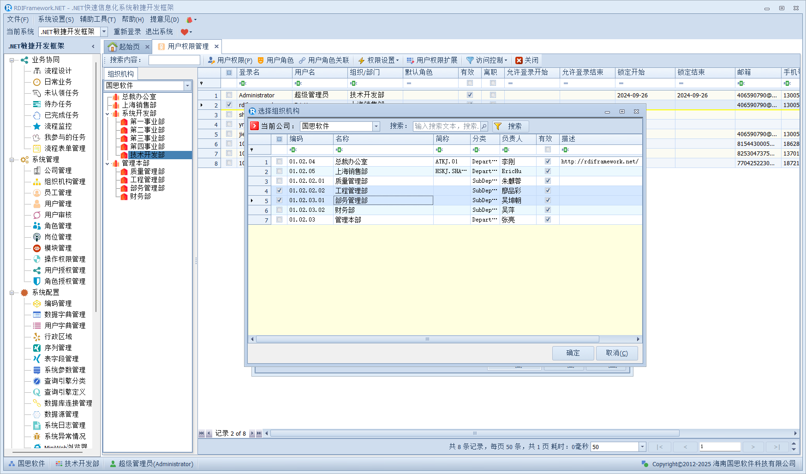This screenshot has height=474, width=806.
Task: Click the 确定 button
Action: click(x=573, y=353)
